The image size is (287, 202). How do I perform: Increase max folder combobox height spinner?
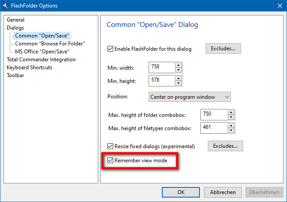pos(231,112)
